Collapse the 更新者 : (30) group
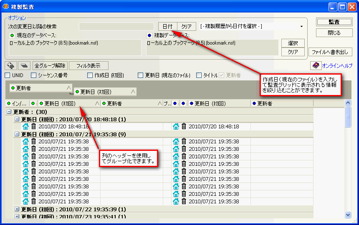The image size is (359, 225). click(x=9, y=112)
